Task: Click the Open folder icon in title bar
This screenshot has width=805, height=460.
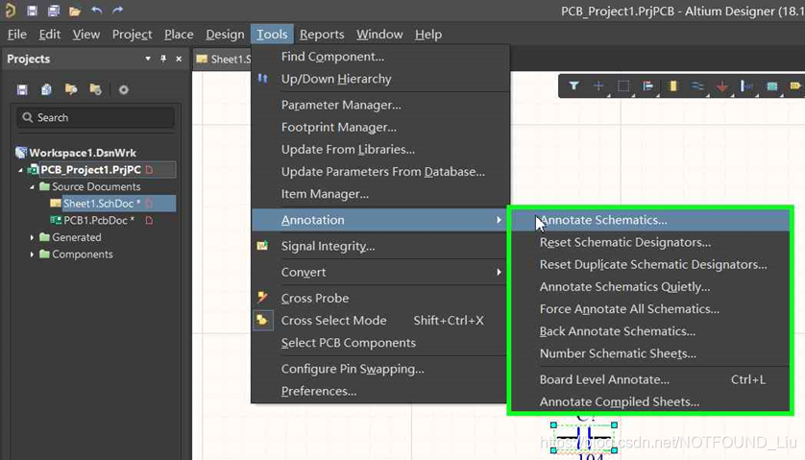Action: point(74,11)
